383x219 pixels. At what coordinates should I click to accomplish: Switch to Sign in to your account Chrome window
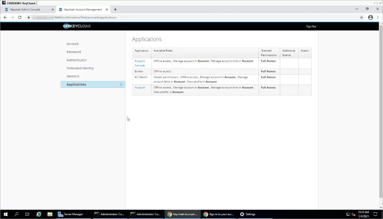219,214
